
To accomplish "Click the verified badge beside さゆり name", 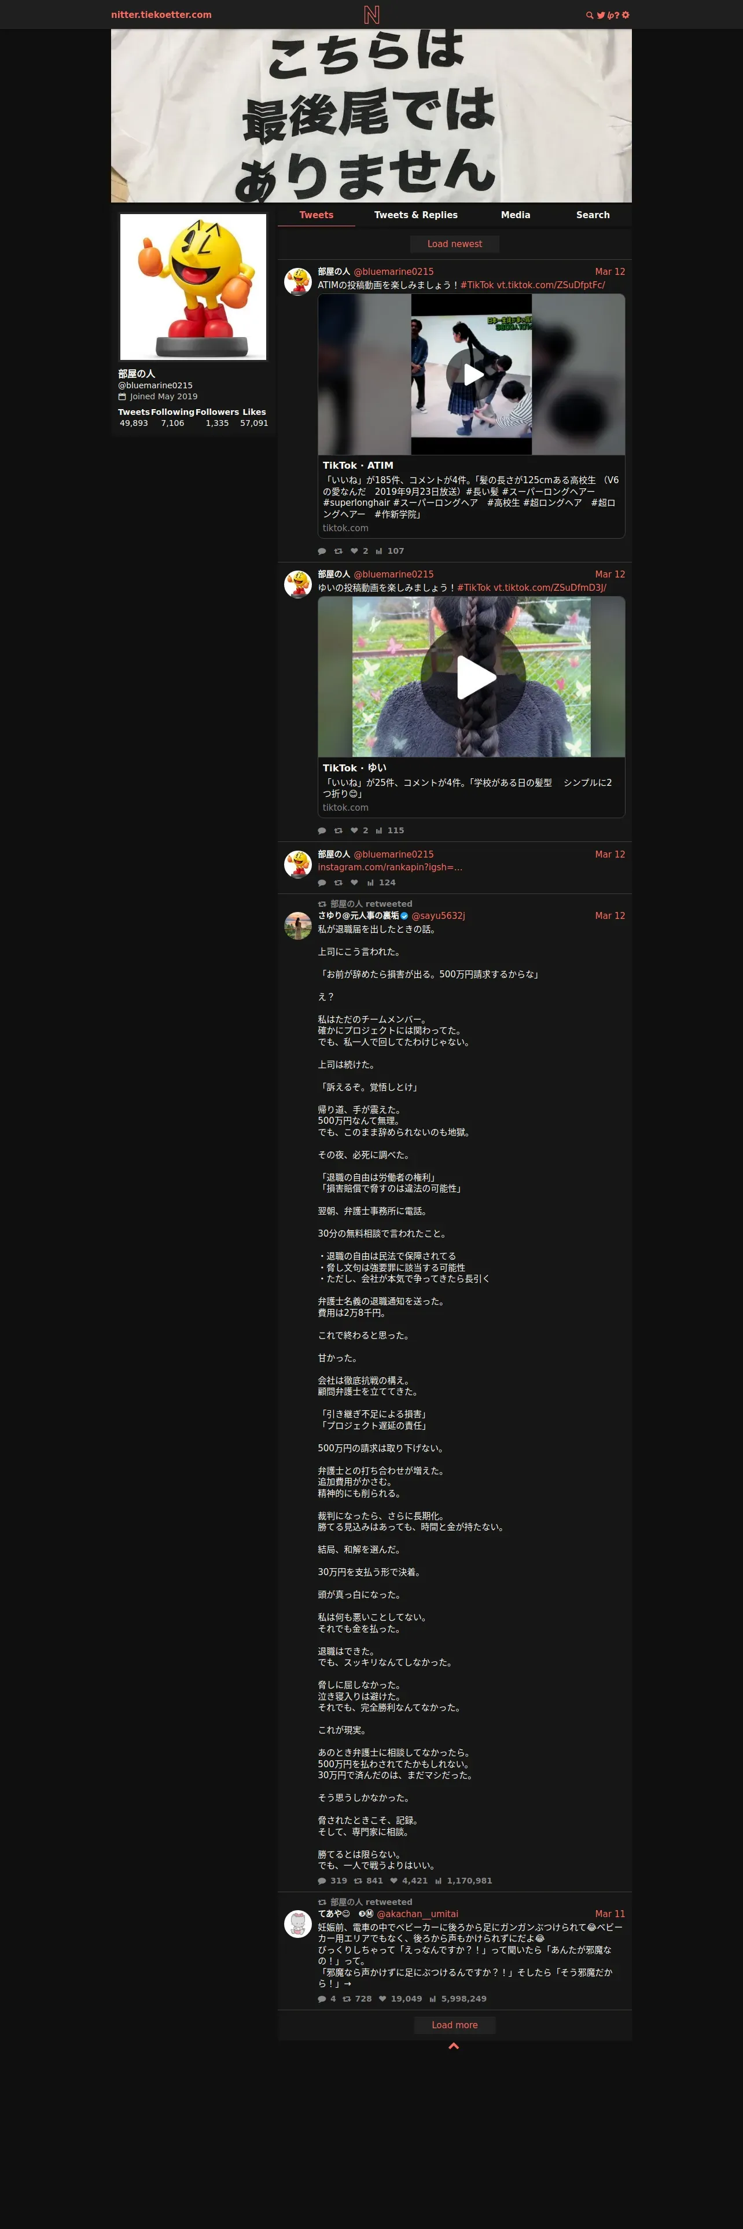I will tap(404, 915).
